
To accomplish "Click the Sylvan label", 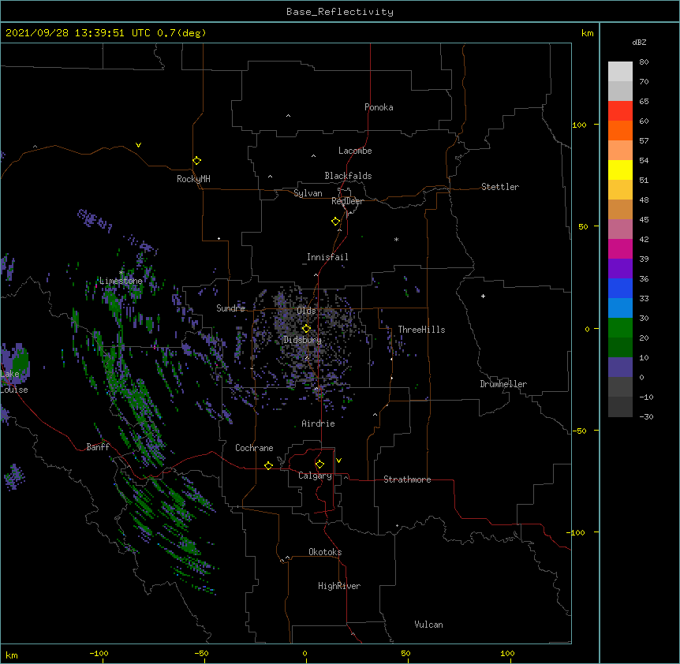I will click(308, 193).
